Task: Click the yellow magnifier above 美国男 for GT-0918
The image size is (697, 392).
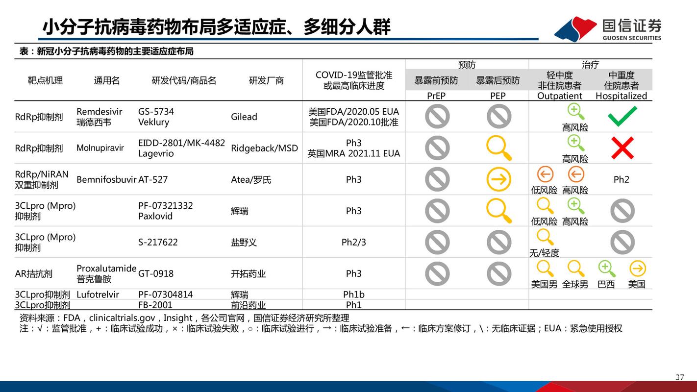Action: (x=544, y=269)
